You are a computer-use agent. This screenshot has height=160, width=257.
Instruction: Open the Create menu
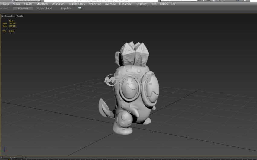point(28,4)
